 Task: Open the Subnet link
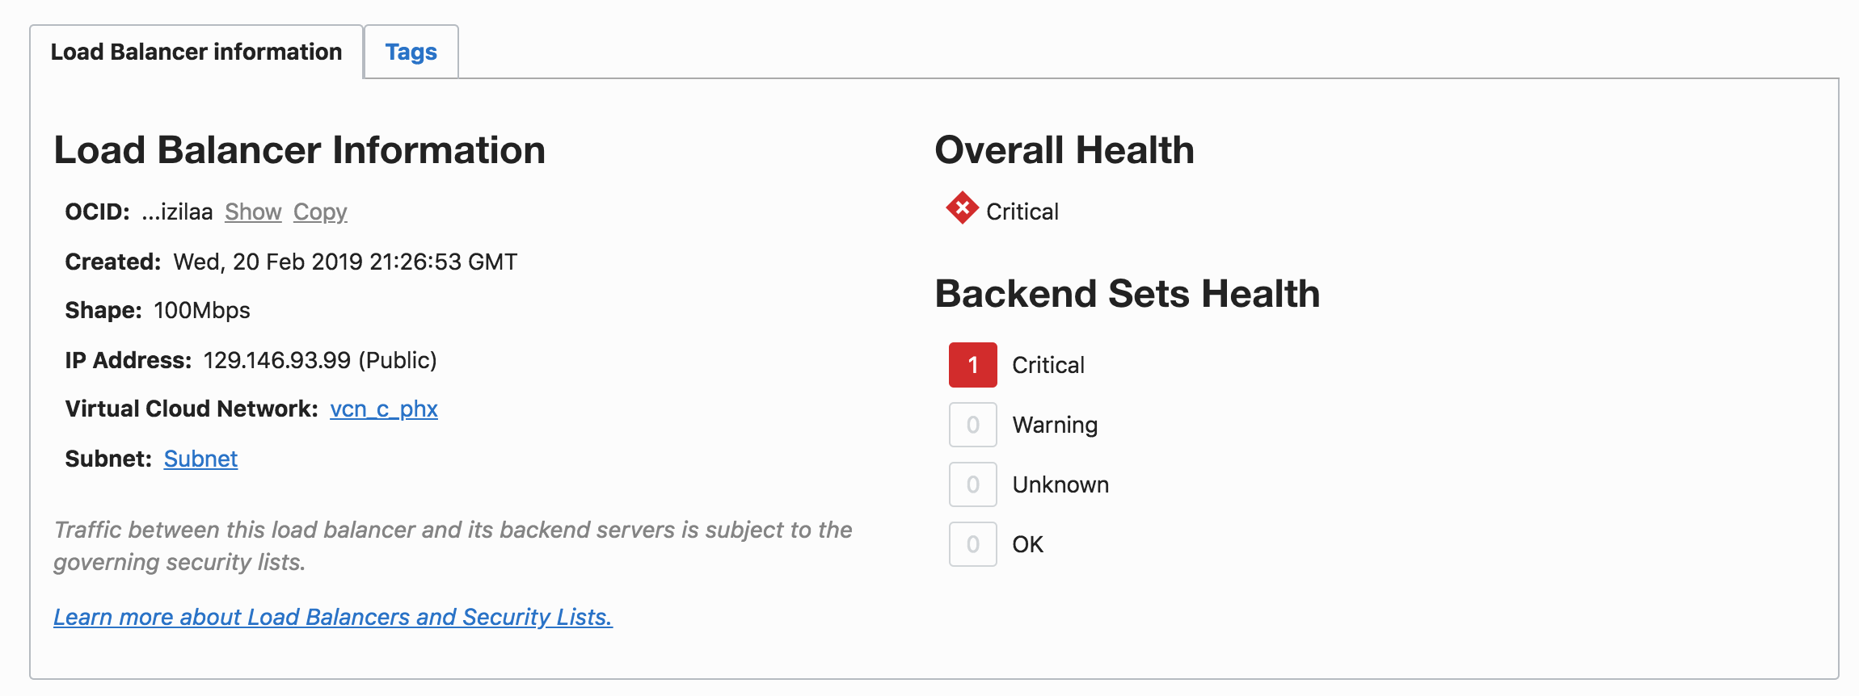pyautogui.click(x=200, y=459)
